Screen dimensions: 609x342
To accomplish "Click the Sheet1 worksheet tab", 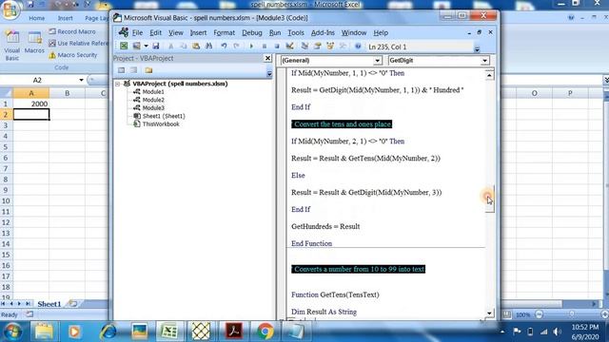I will tap(49, 304).
